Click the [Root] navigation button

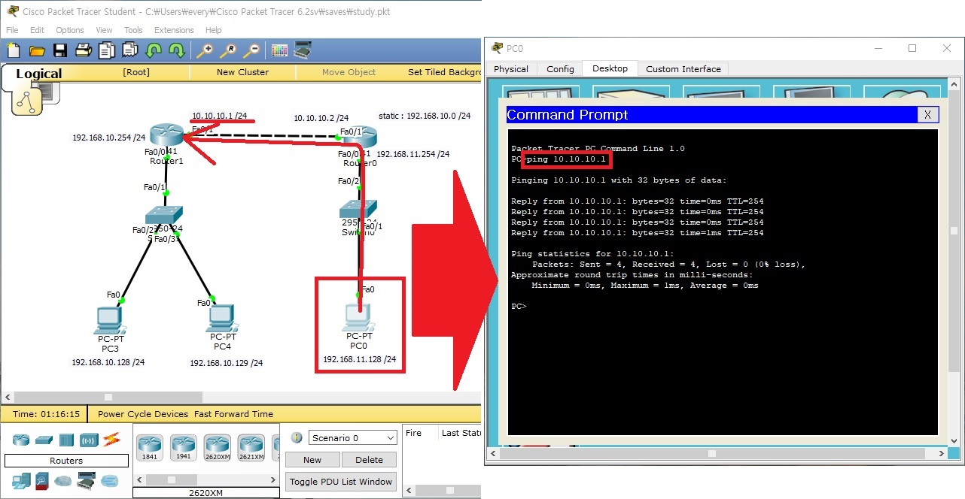tap(136, 72)
